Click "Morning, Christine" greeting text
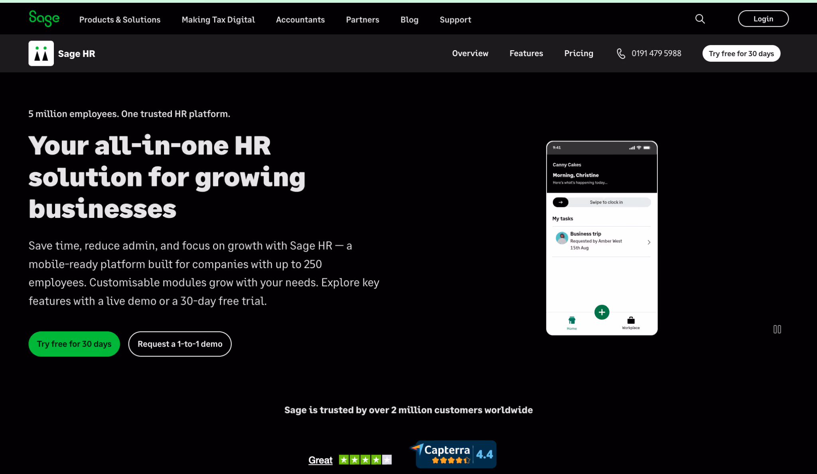This screenshot has width=817, height=474. coord(575,175)
